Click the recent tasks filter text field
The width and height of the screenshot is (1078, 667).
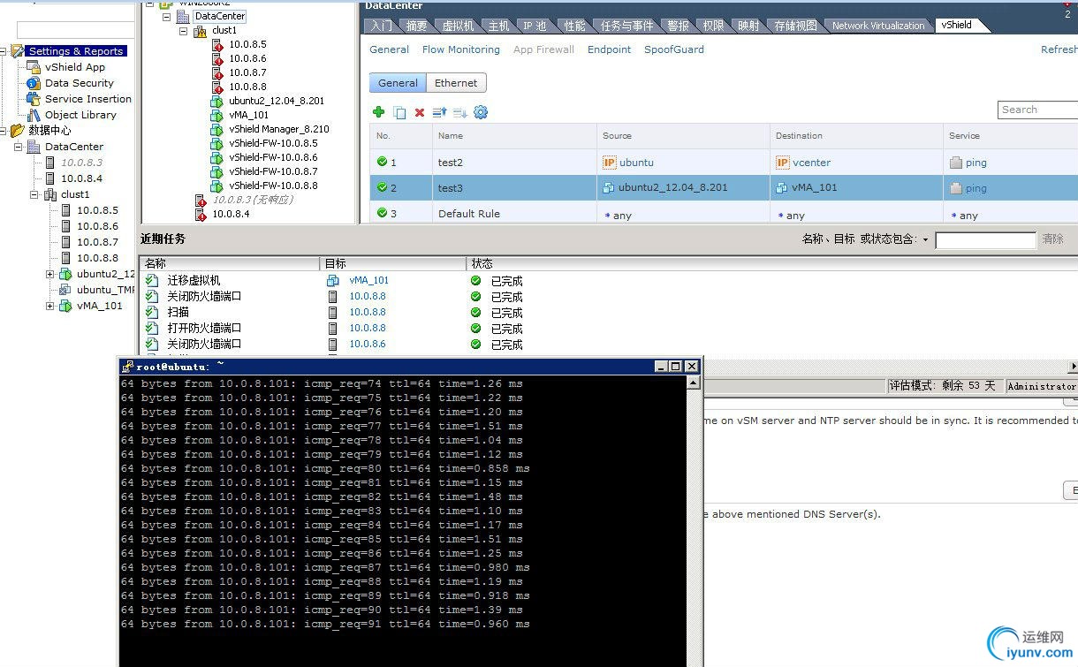pyautogui.click(x=985, y=240)
